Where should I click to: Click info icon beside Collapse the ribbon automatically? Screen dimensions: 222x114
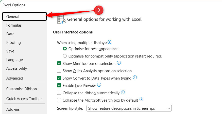click(123, 92)
